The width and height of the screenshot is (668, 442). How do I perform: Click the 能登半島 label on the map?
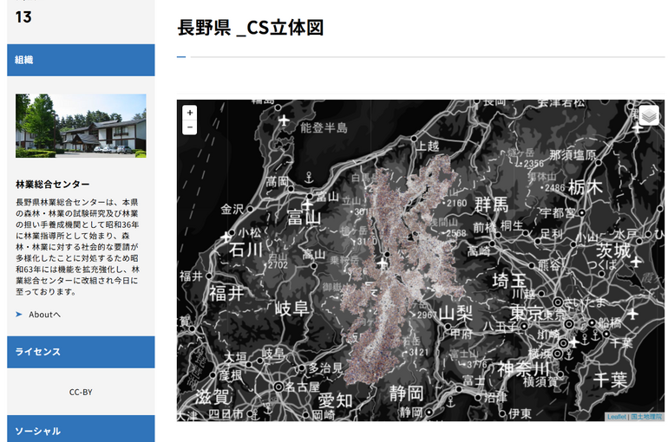click(x=324, y=127)
